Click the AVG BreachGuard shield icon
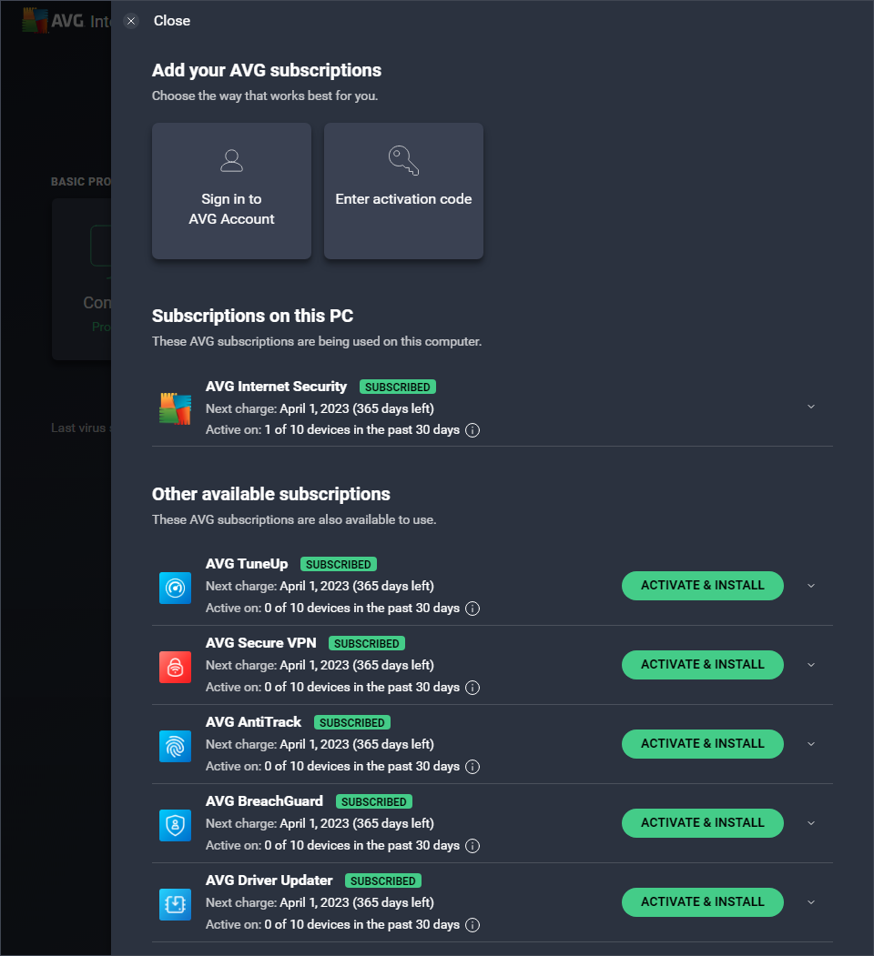The image size is (874, 956). (175, 826)
